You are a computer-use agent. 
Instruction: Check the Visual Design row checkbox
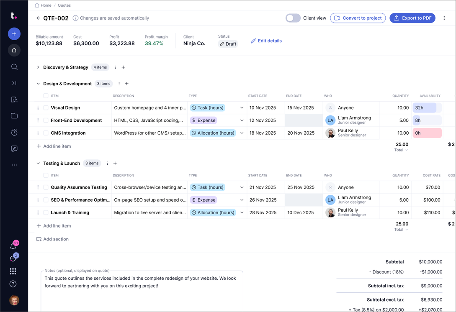coord(46,108)
